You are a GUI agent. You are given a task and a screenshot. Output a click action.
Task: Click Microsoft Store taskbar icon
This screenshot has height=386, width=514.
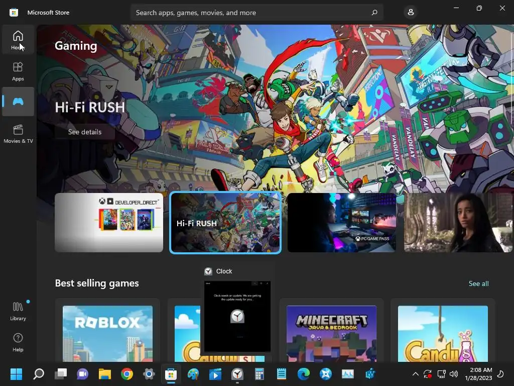tap(171, 374)
